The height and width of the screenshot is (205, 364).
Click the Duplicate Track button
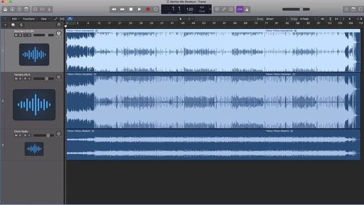tap(13, 25)
